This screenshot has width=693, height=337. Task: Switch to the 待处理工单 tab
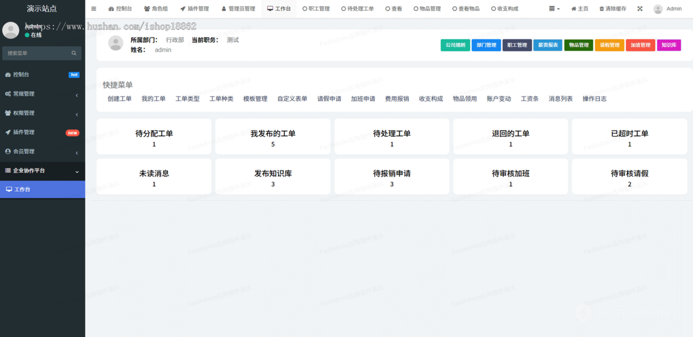pos(357,9)
